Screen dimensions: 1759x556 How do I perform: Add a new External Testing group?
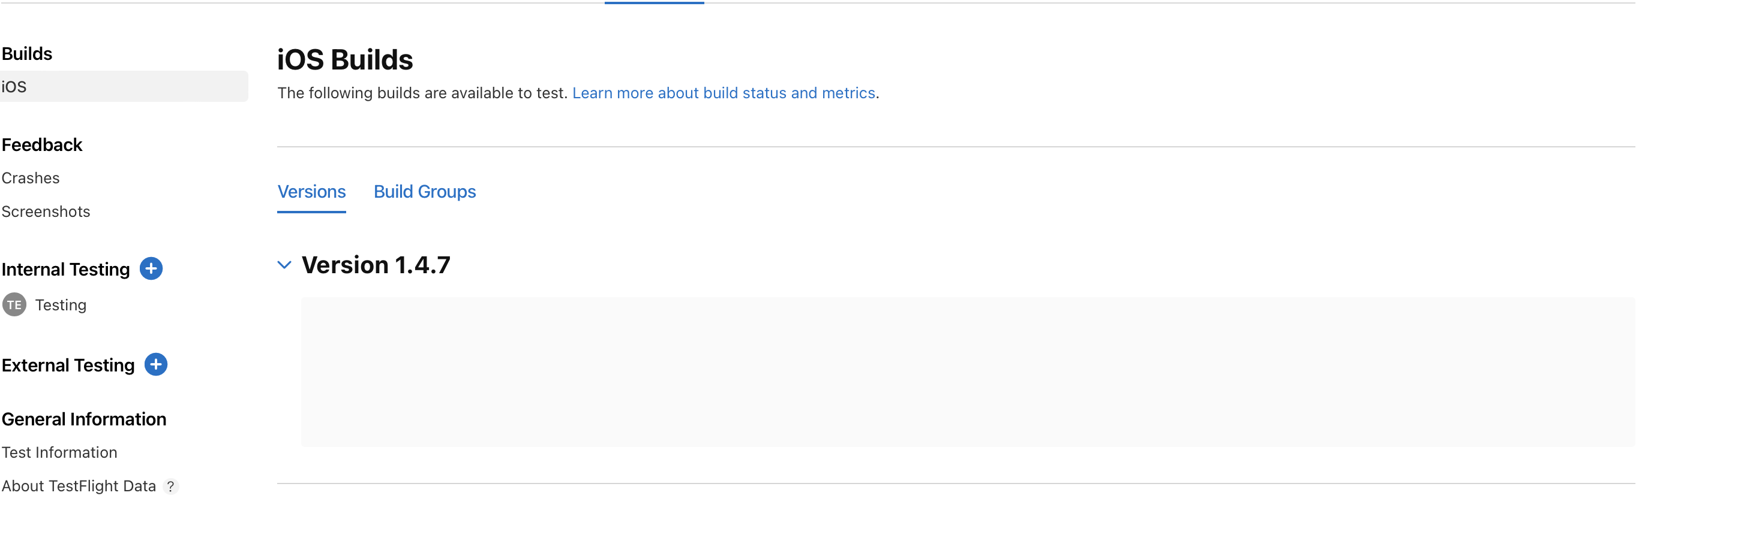(156, 364)
